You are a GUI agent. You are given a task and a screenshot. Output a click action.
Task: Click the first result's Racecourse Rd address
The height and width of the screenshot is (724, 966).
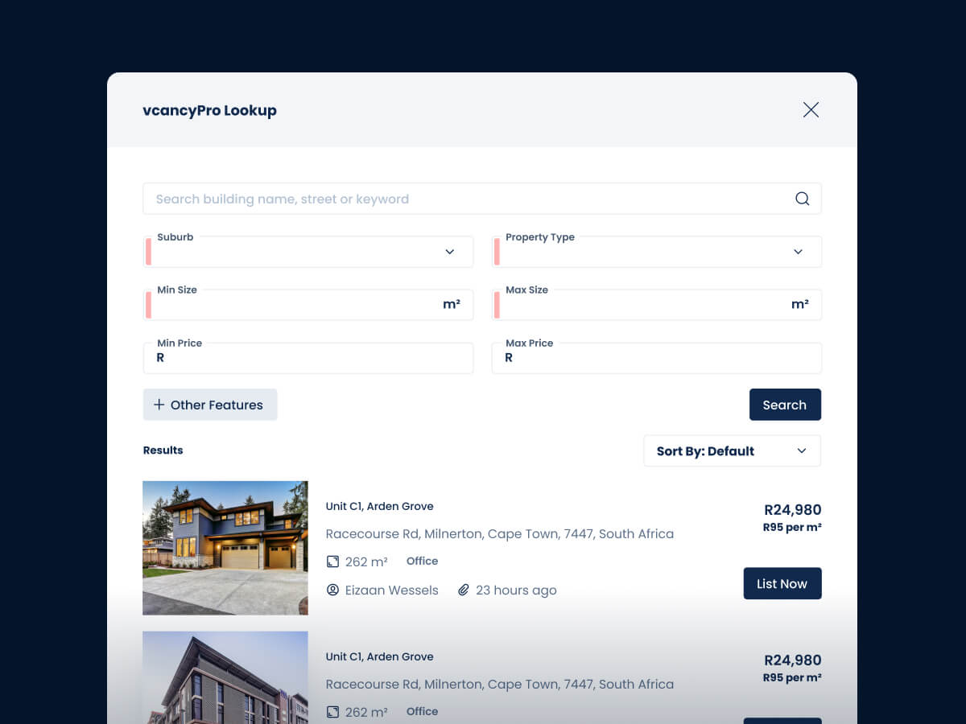[500, 533]
